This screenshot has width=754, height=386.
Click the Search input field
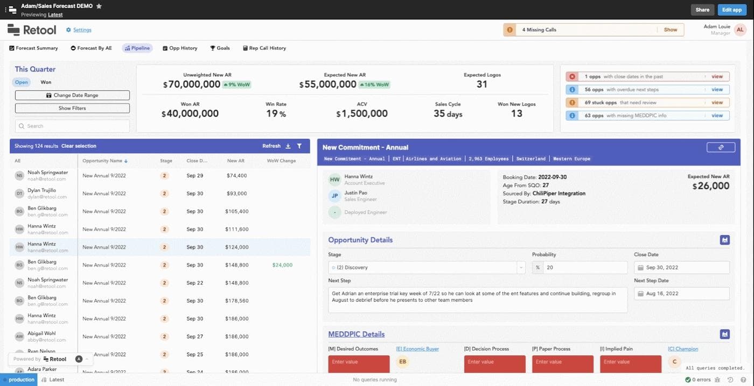[72, 126]
